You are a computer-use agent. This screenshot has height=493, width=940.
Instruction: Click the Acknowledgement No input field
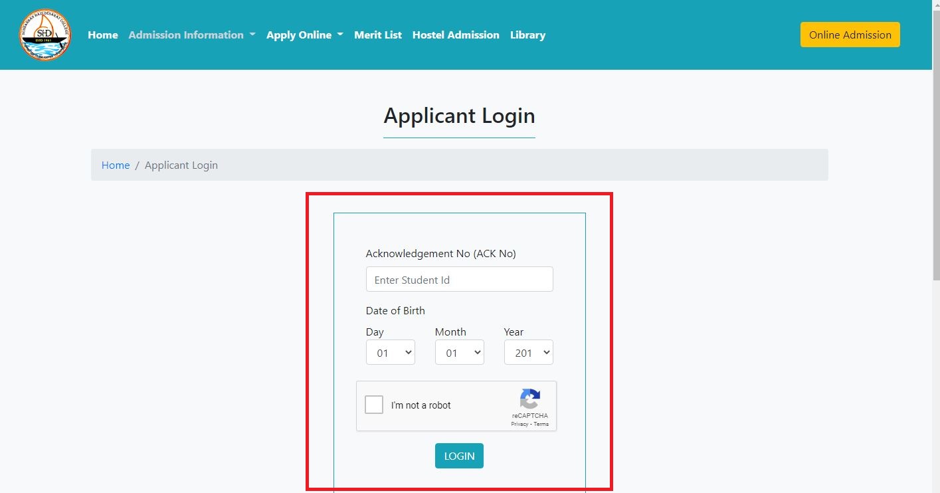(x=459, y=280)
